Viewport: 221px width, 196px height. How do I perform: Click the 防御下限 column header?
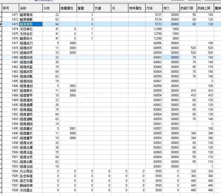pyautogui.click(x=188, y=8)
